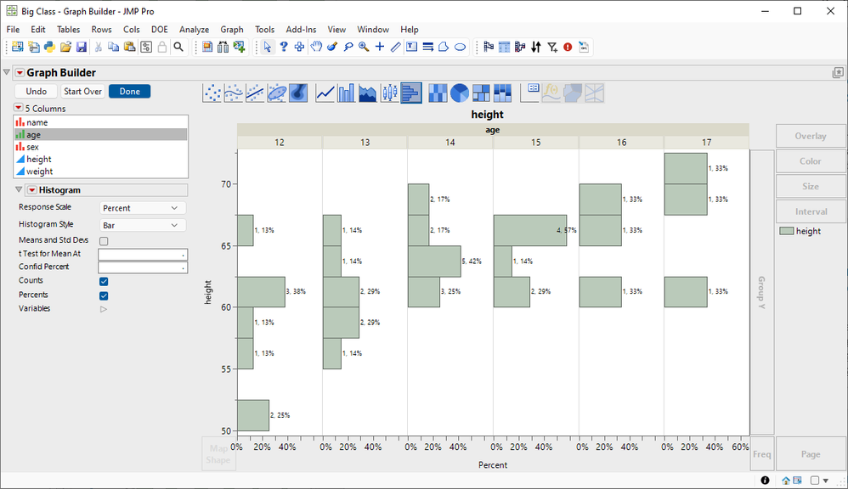This screenshot has width=848, height=489.
Task: Select the grabber hand tool
Action: pyautogui.click(x=316, y=47)
